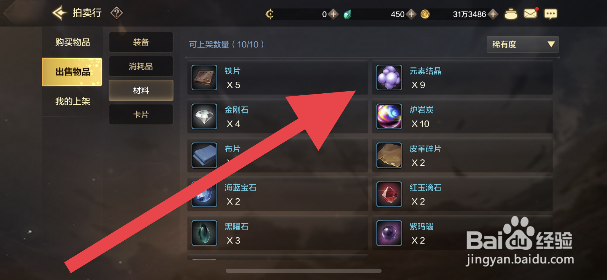Choose the 红玉滴石 item row
The image size is (607, 280).
pyautogui.click(x=462, y=194)
